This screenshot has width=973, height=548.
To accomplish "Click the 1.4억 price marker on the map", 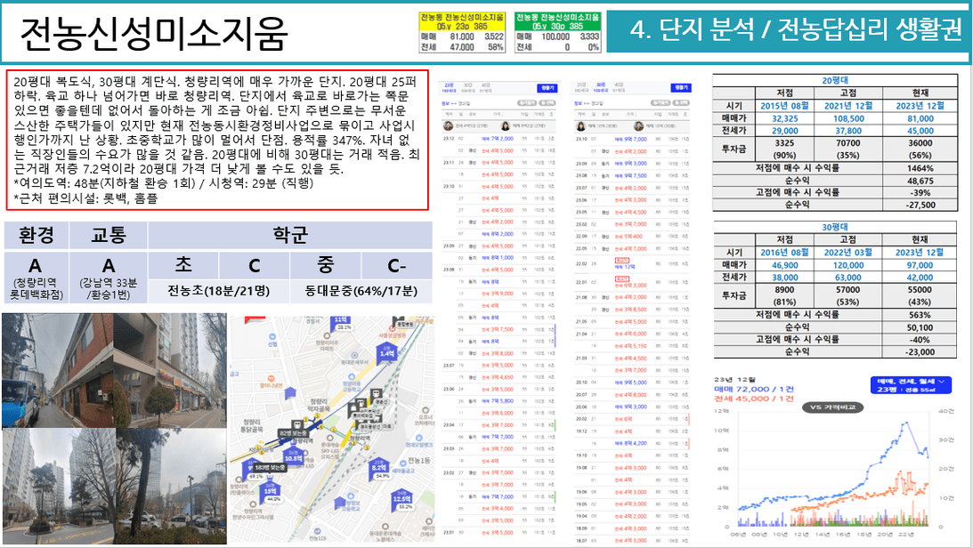I will (x=386, y=352).
